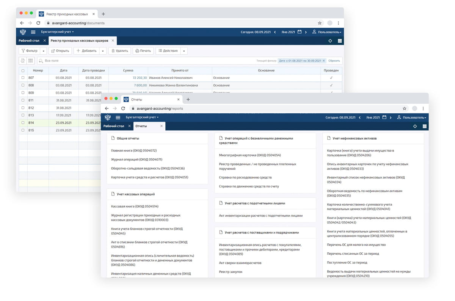Tick the checkbox for order 807

(x=23, y=78)
